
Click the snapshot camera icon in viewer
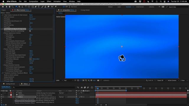coord(98,80)
